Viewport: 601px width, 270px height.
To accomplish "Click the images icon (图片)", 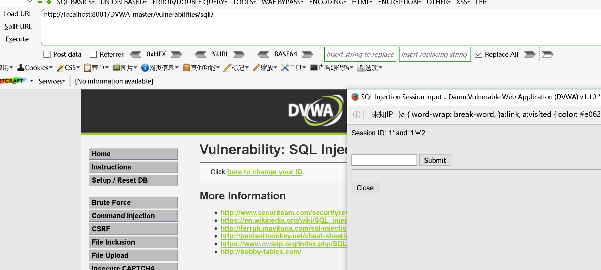I will pyautogui.click(x=117, y=67).
